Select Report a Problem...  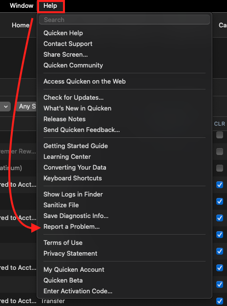point(71,227)
